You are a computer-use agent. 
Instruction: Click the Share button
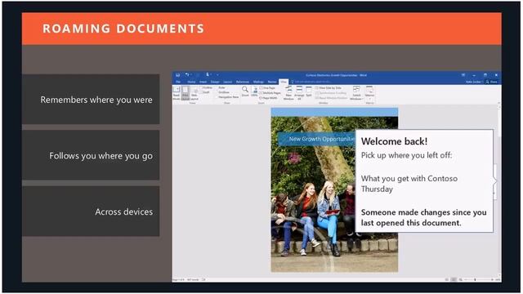[x=492, y=82]
